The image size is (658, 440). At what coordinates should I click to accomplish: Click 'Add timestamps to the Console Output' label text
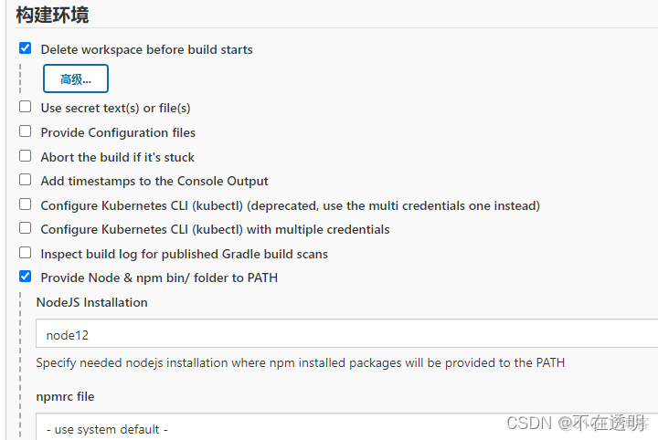(154, 181)
